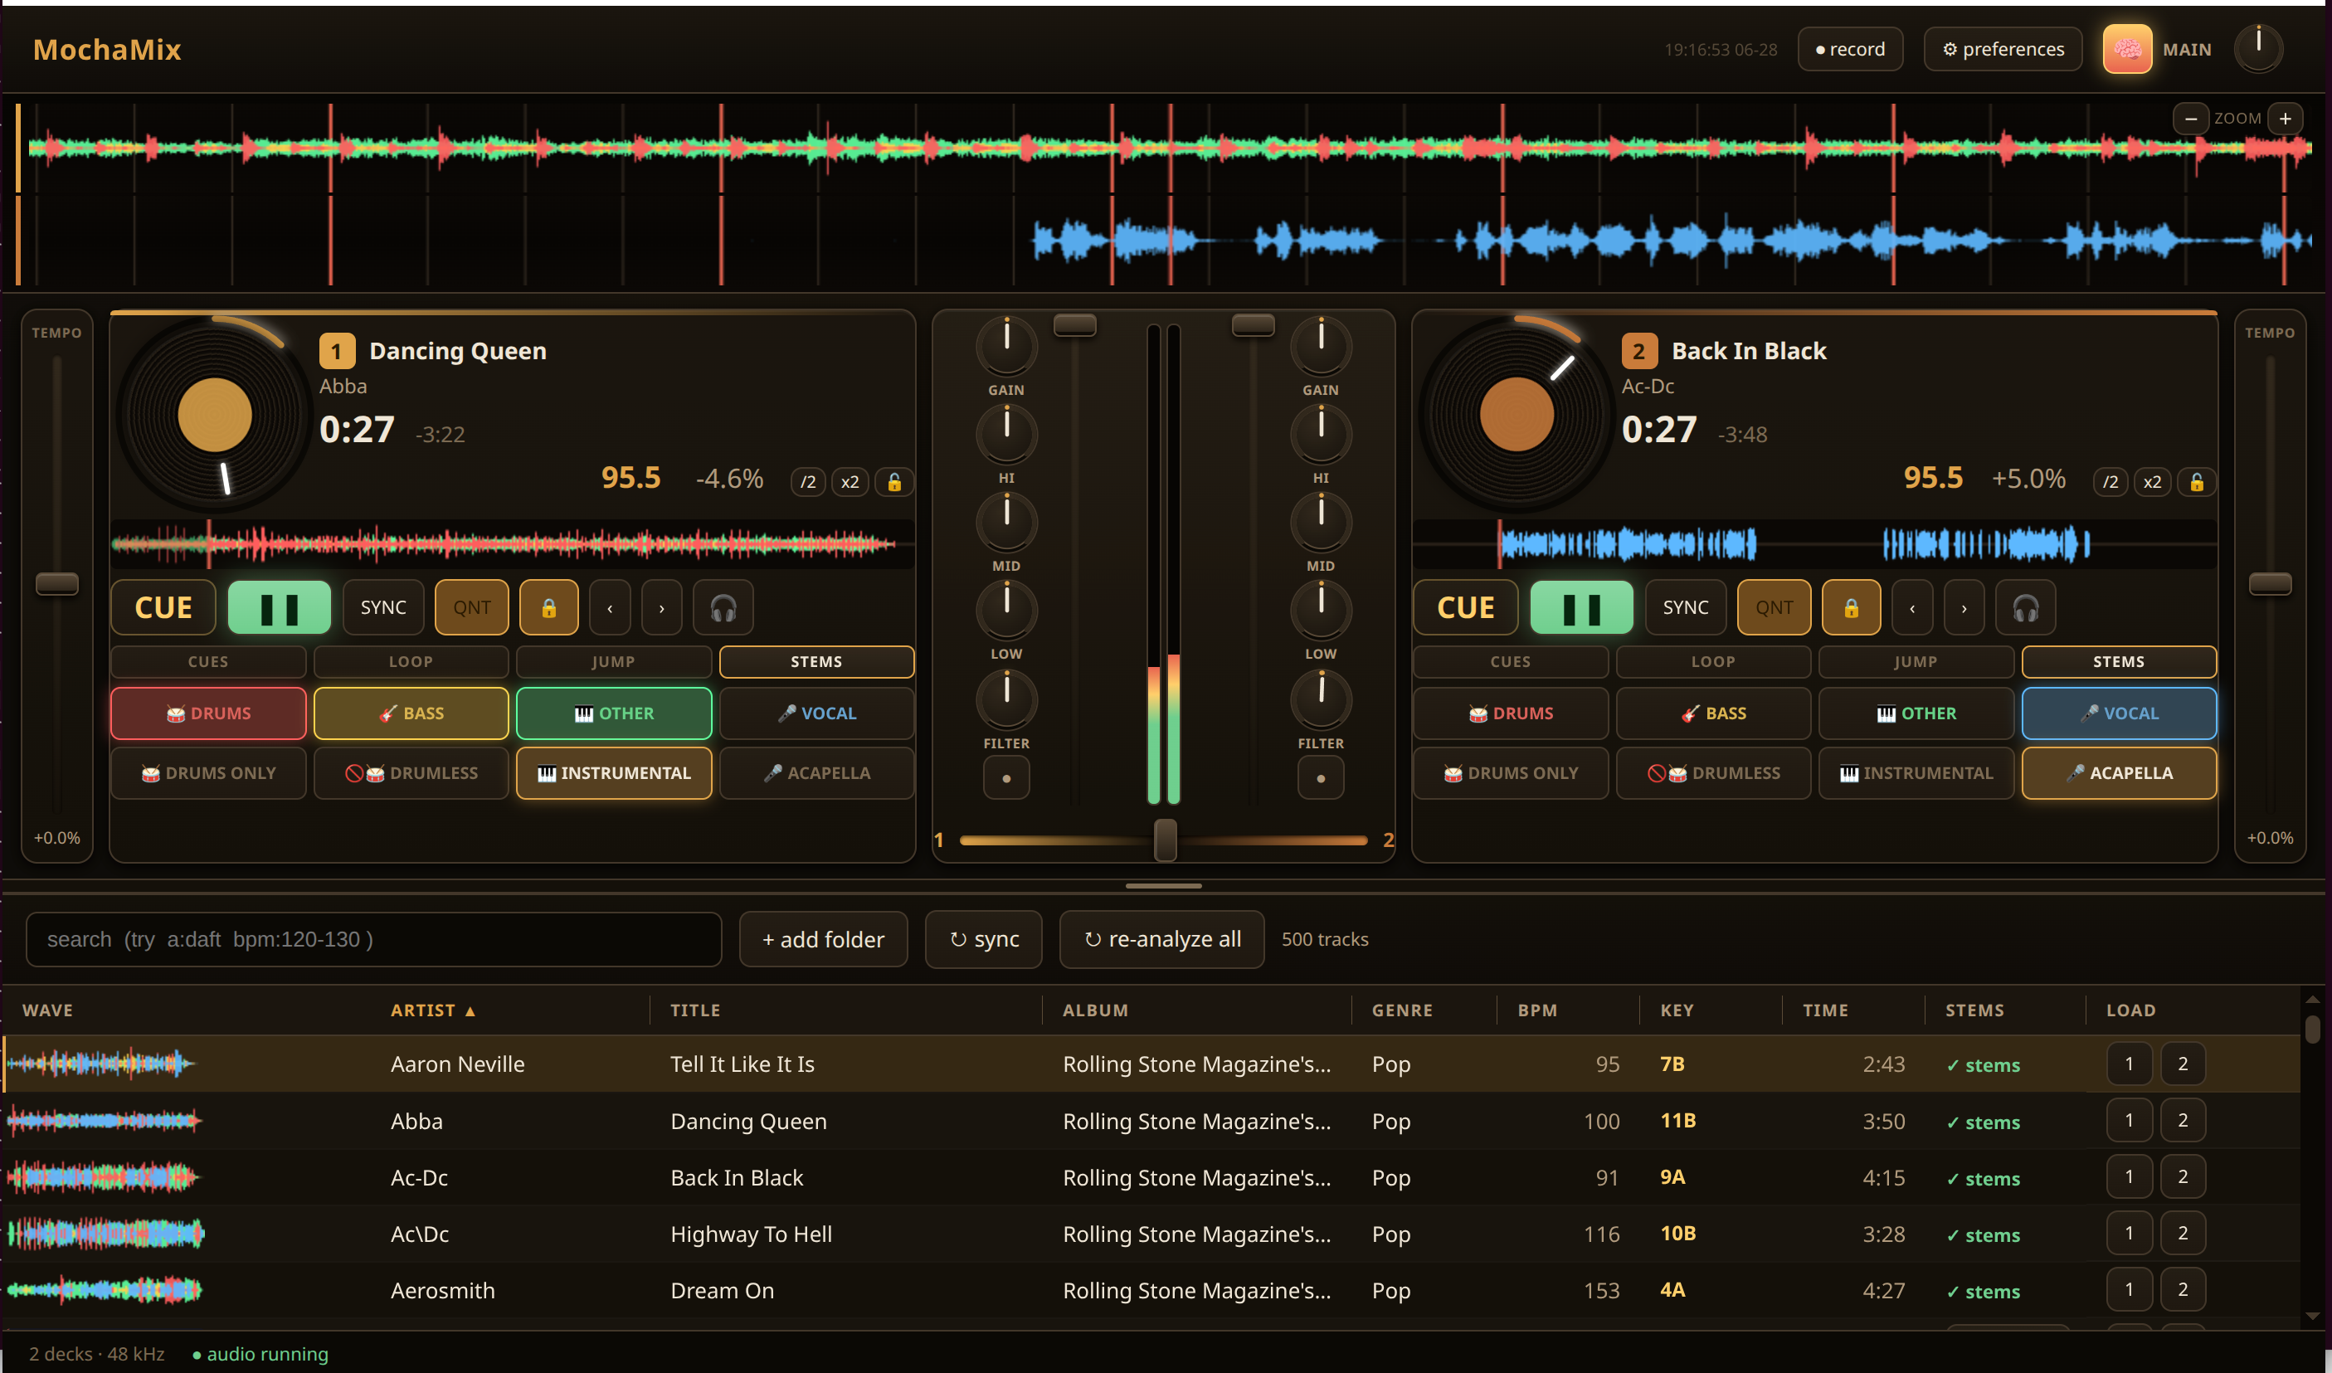Open CUES tab on deck 1

pos(208,661)
